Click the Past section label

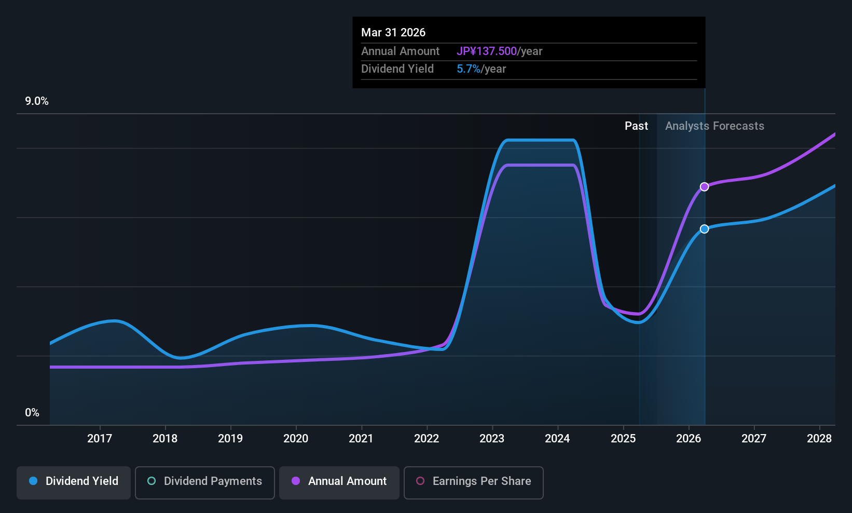click(636, 126)
